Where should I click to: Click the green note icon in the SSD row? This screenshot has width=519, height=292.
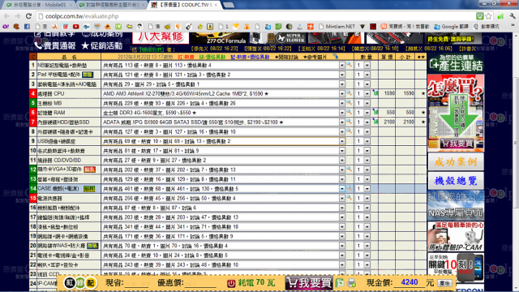[x=375, y=122]
